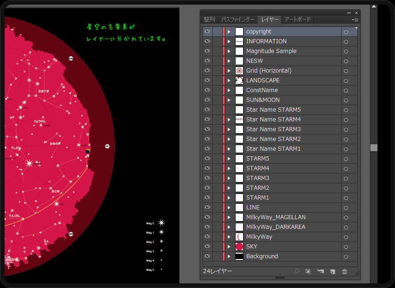
Task: Hide the copyright layer with eye icon
Action: tap(207, 31)
